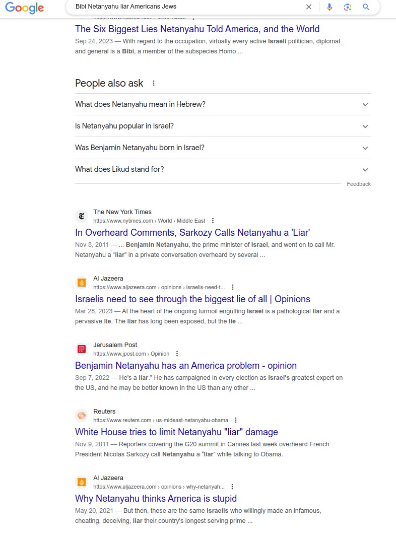Open 'Sarkozy Calls Netanyahu a Liar' article
The image size is (396, 541).
[x=192, y=233]
